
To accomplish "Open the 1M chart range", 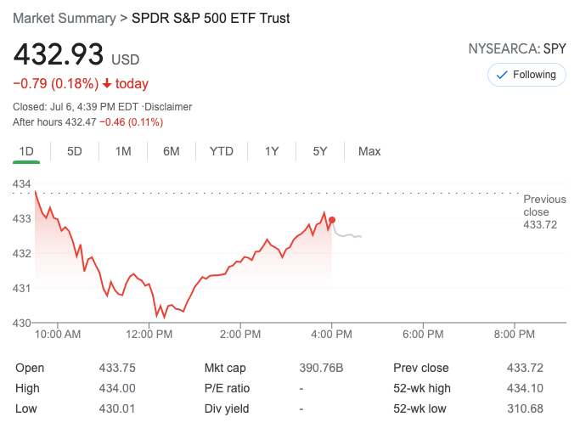I will (123, 151).
